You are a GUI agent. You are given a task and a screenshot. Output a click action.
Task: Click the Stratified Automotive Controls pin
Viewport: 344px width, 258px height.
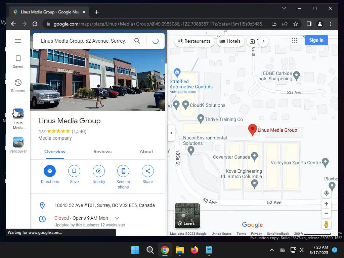177,72
